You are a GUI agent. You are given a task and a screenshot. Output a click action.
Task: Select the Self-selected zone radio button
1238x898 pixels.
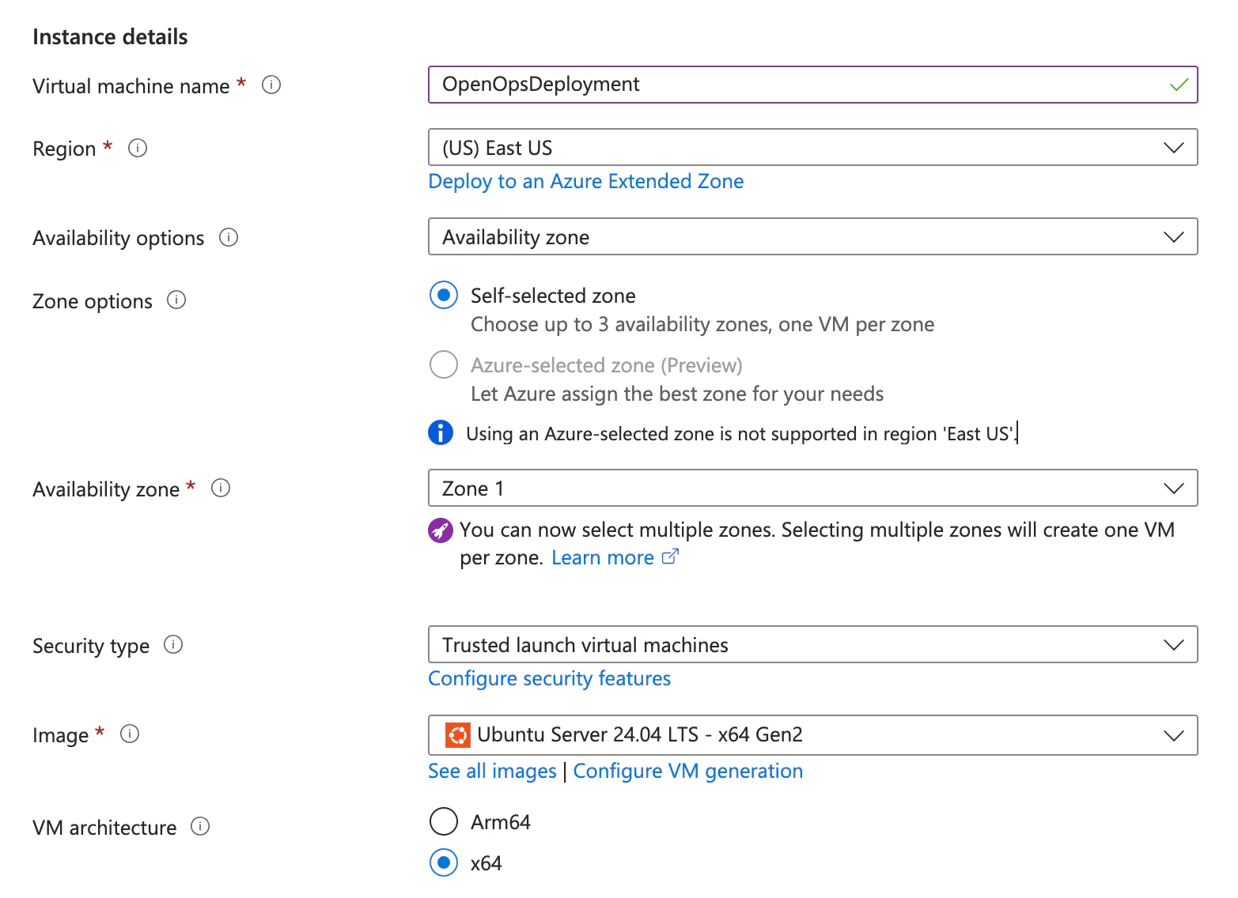coord(444,296)
